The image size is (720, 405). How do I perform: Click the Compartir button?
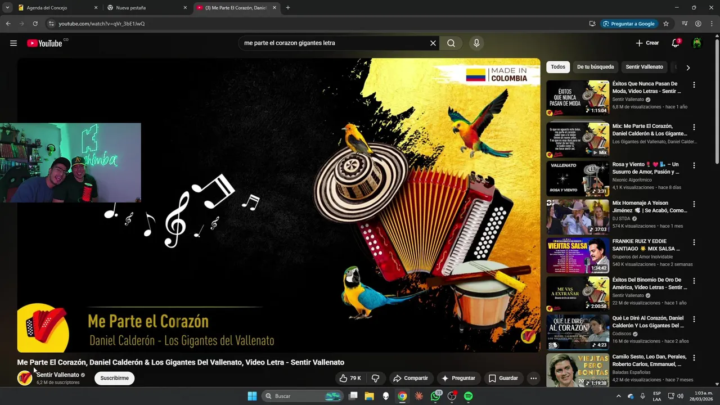click(410, 378)
